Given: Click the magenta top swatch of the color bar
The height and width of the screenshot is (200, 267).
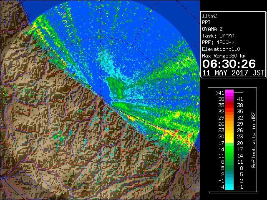Looking at the screenshot, I should [x=229, y=93].
